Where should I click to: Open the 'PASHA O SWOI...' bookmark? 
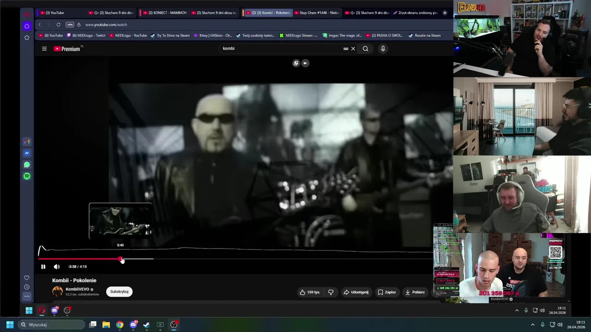384,36
